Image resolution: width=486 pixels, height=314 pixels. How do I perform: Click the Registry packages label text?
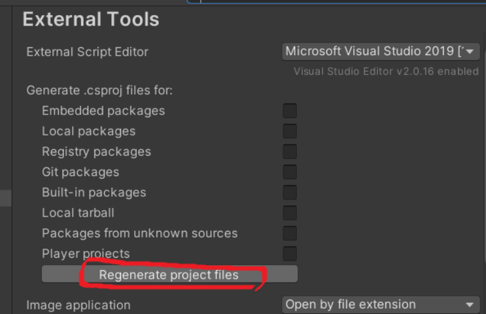coord(96,151)
